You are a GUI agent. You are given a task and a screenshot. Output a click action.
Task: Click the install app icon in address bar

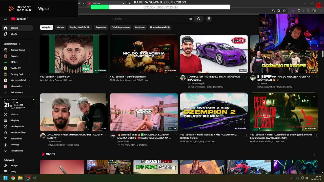tap(279, 11)
